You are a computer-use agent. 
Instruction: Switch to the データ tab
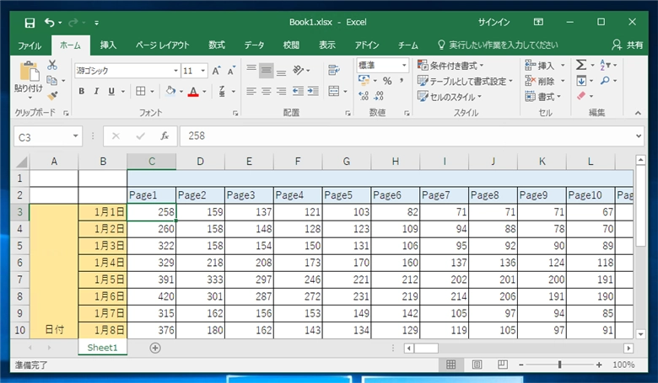click(x=254, y=45)
